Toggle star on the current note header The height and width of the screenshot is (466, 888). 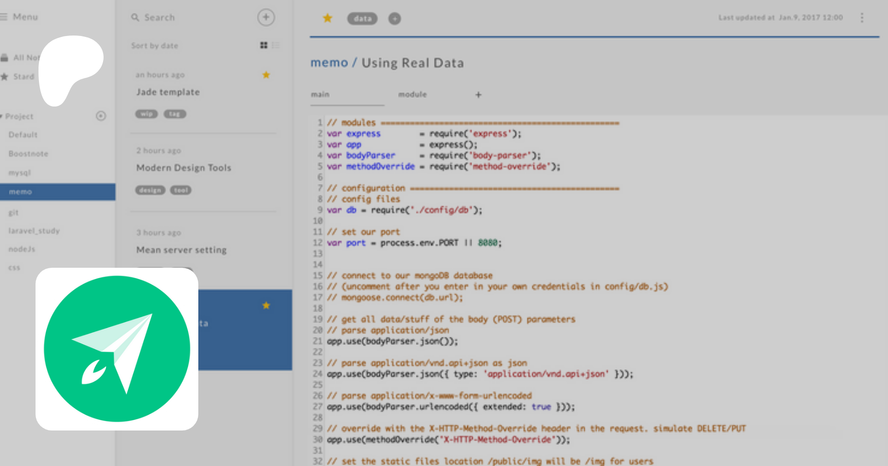(327, 18)
